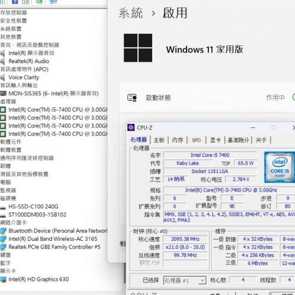This screenshot has height=295, width=295.
Task: Expand the 通用序列匯流排控制器 category
Action: [27, 158]
